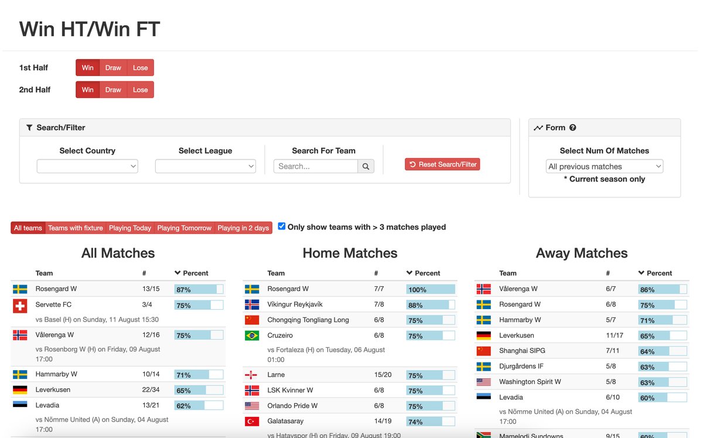Select the All teams filter tab
Screen dimensions: 703x438
point(28,228)
